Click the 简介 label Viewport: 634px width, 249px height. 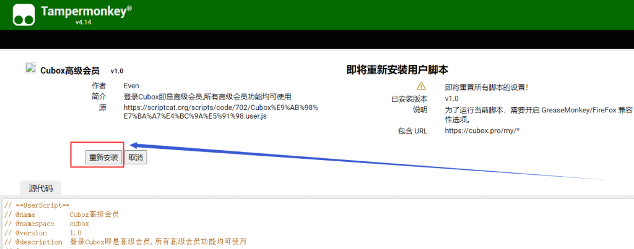pos(98,97)
